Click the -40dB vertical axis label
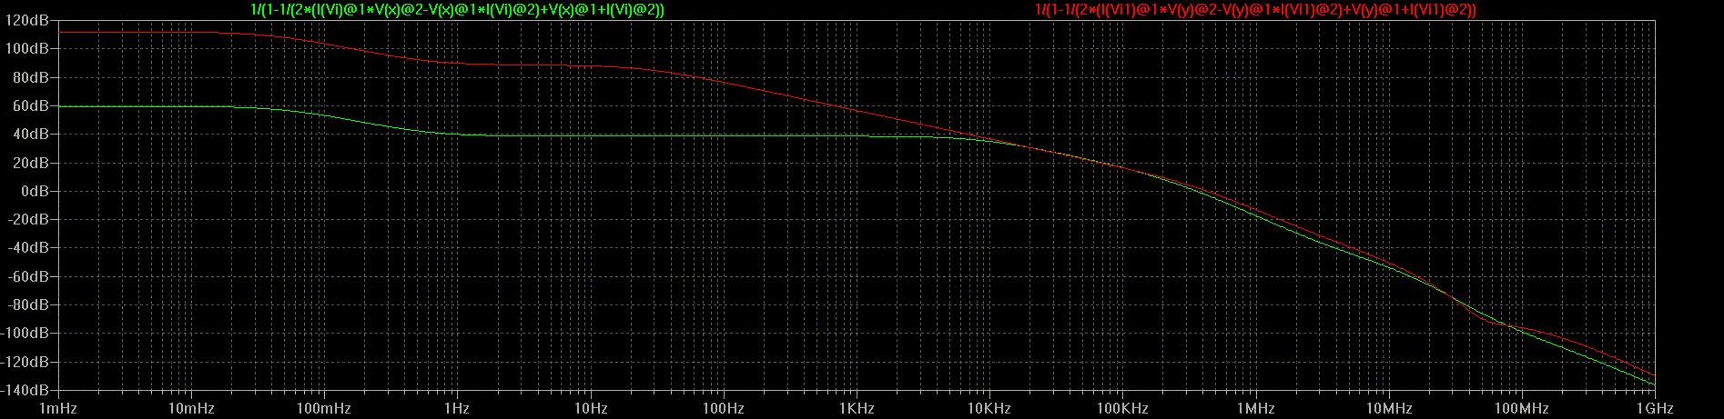1724x419 pixels. [x=28, y=247]
